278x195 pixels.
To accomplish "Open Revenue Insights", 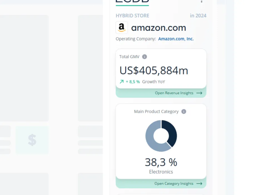I will [174, 93].
